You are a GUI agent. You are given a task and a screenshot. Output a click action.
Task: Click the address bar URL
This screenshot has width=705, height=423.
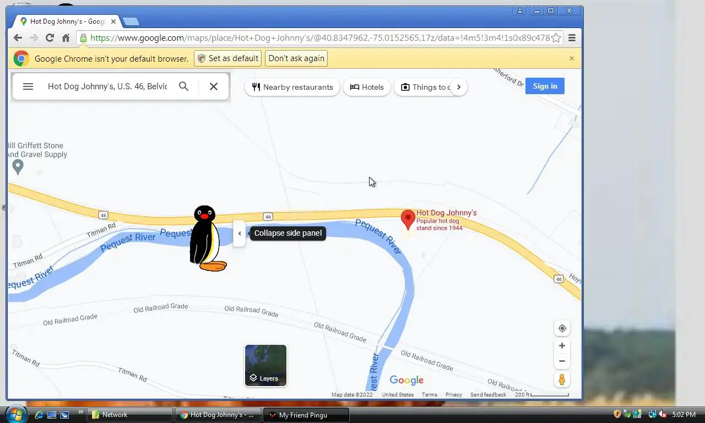pos(319,38)
